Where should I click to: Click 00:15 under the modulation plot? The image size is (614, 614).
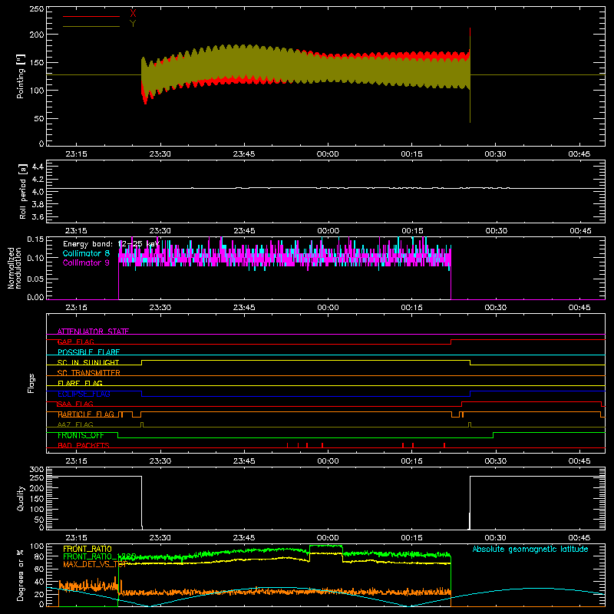(412, 308)
